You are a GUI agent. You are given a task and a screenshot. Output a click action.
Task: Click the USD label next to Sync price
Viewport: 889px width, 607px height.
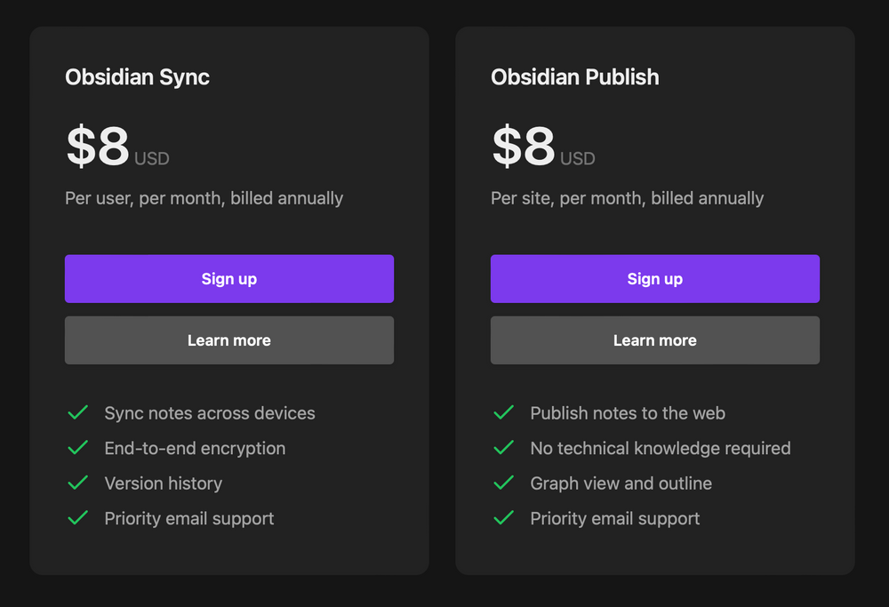(x=151, y=158)
